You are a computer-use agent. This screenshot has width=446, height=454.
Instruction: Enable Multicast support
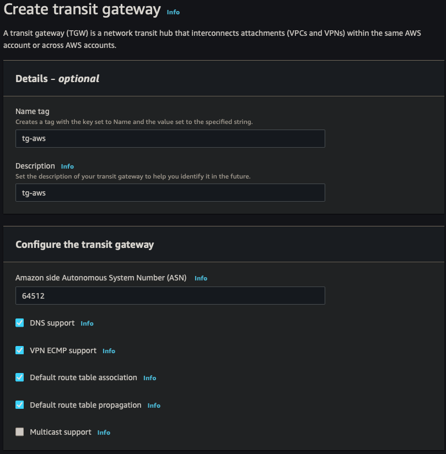click(x=19, y=432)
